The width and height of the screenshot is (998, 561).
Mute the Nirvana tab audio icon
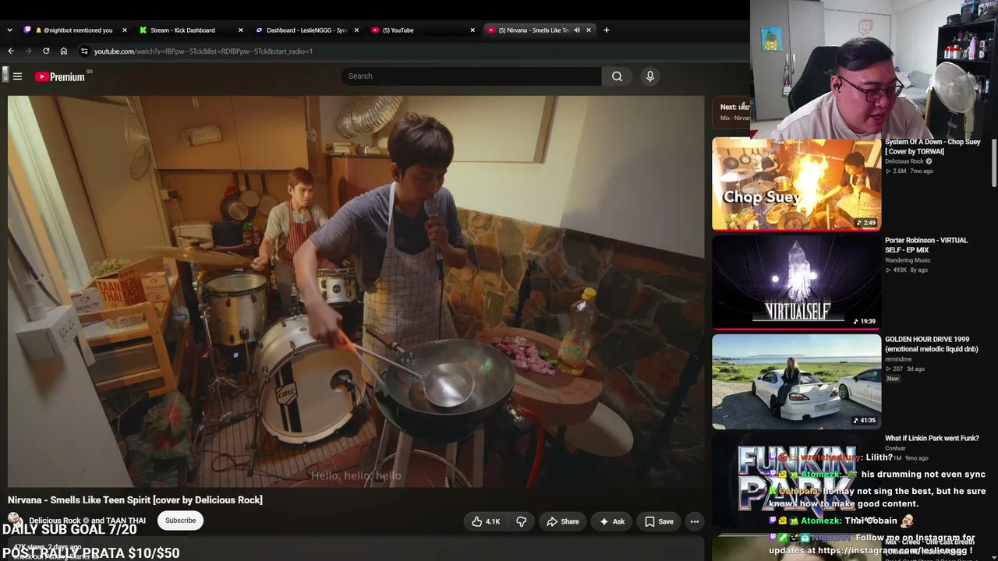click(x=577, y=30)
